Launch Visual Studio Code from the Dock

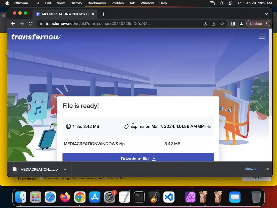tap(169, 197)
